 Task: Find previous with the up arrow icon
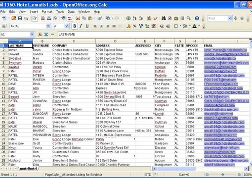[x=242, y=18]
